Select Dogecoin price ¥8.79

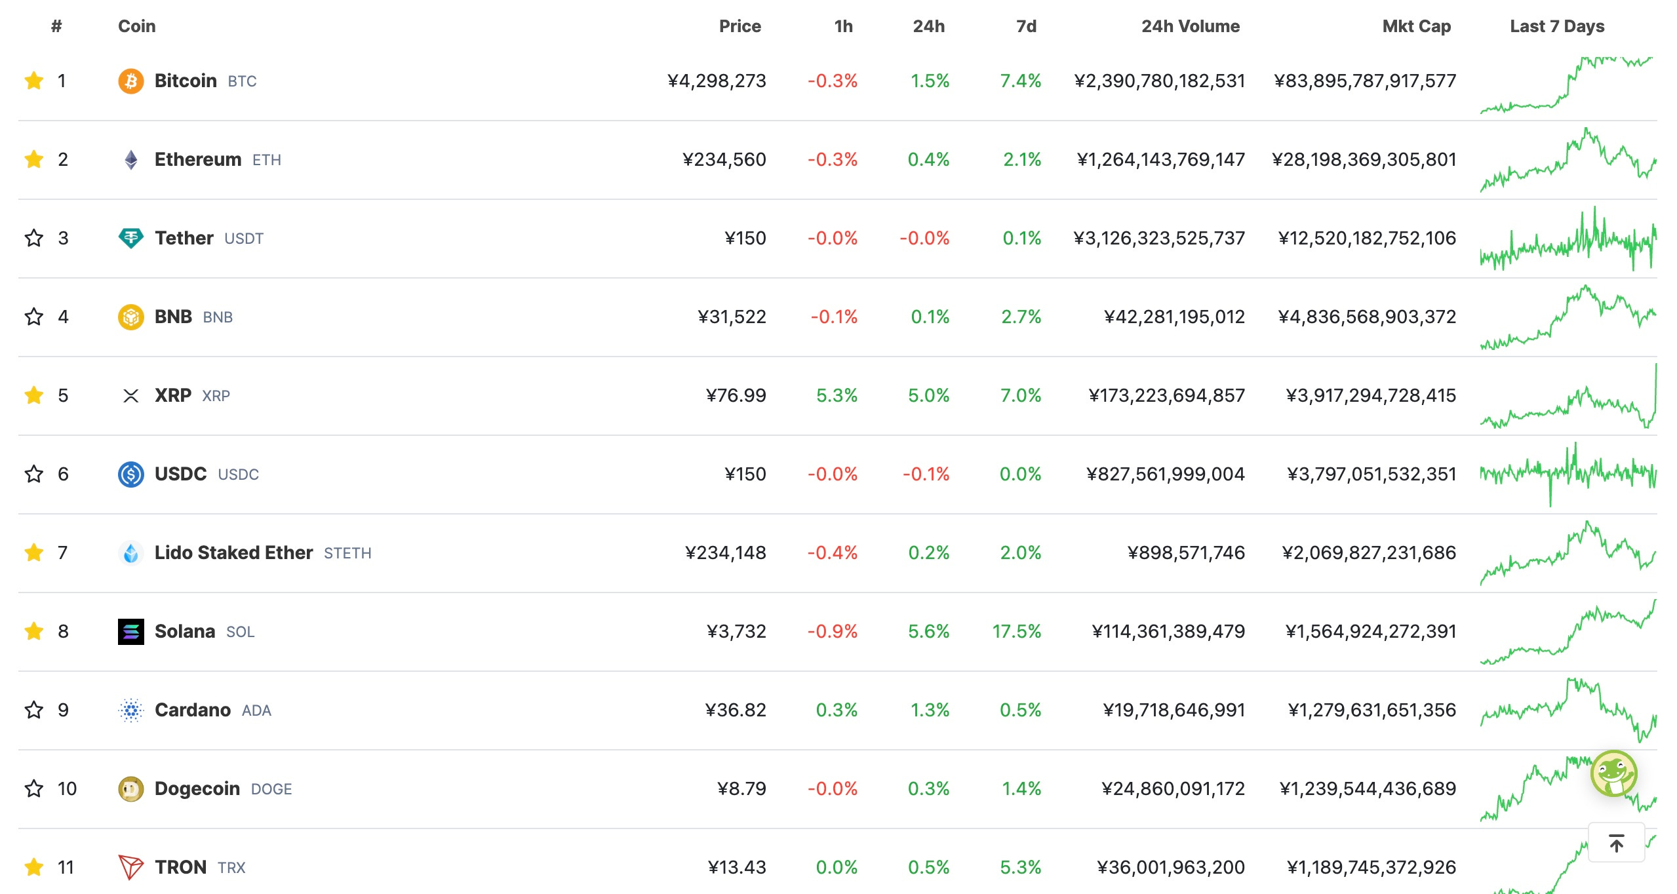coord(741,788)
